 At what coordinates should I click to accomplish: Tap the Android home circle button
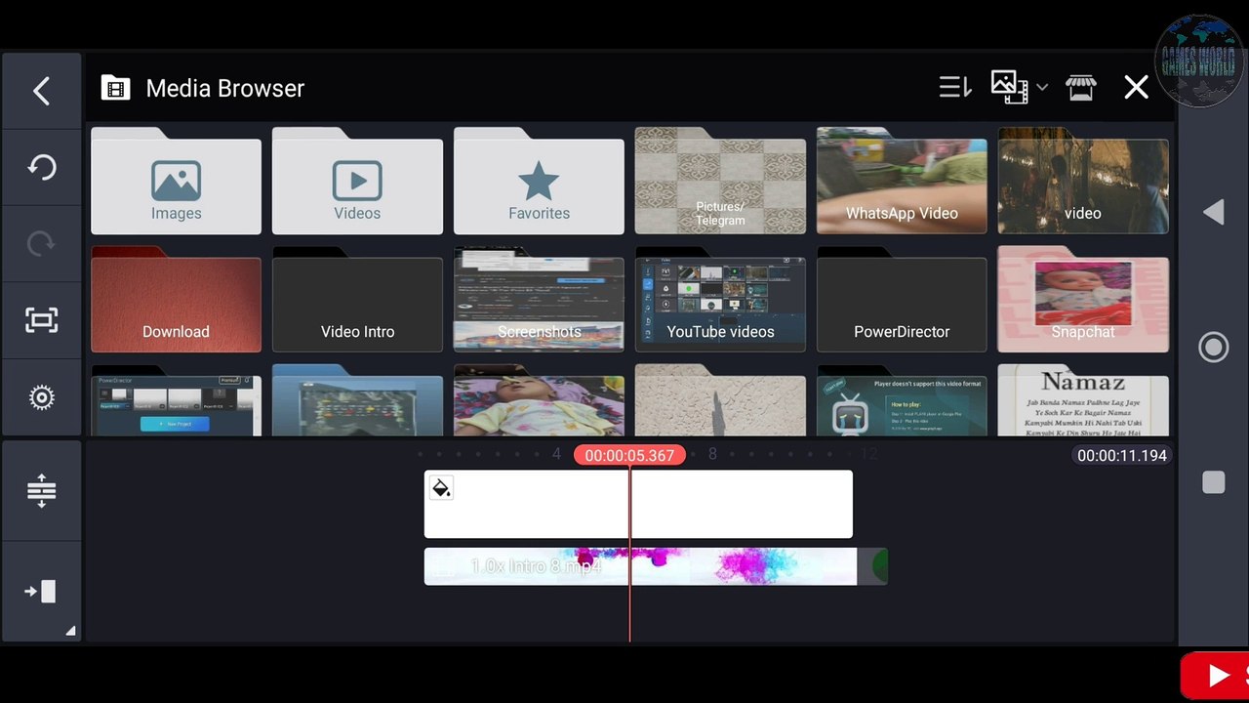point(1213,347)
